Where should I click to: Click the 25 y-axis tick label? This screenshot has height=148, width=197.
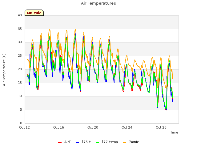click(x=20, y=55)
